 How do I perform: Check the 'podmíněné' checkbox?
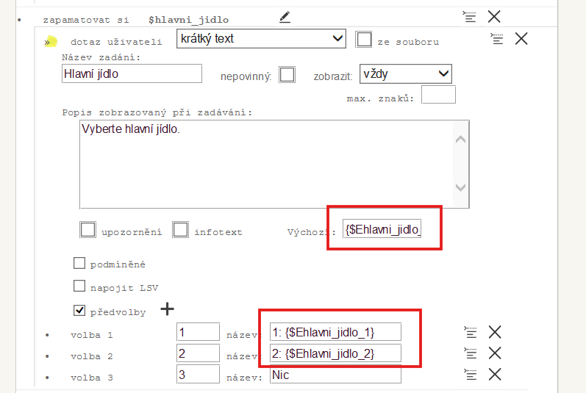coord(79,263)
